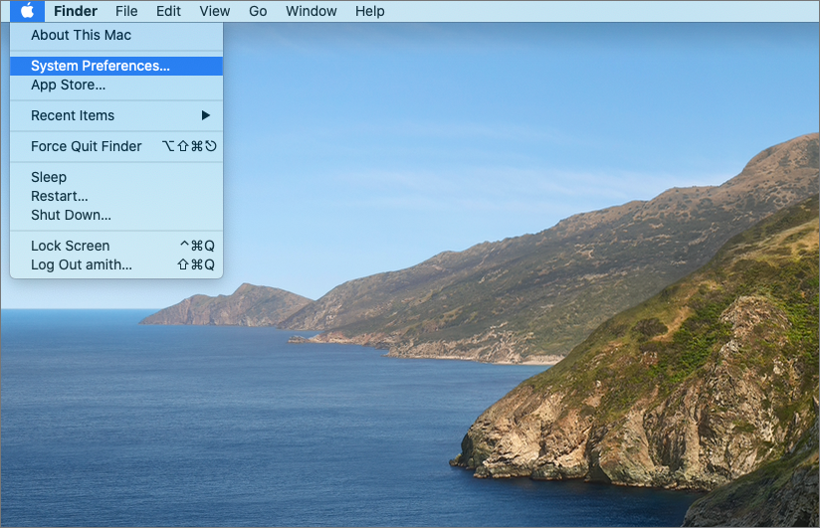Open the File menu
This screenshot has height=528, width=820.
point(126,11)
